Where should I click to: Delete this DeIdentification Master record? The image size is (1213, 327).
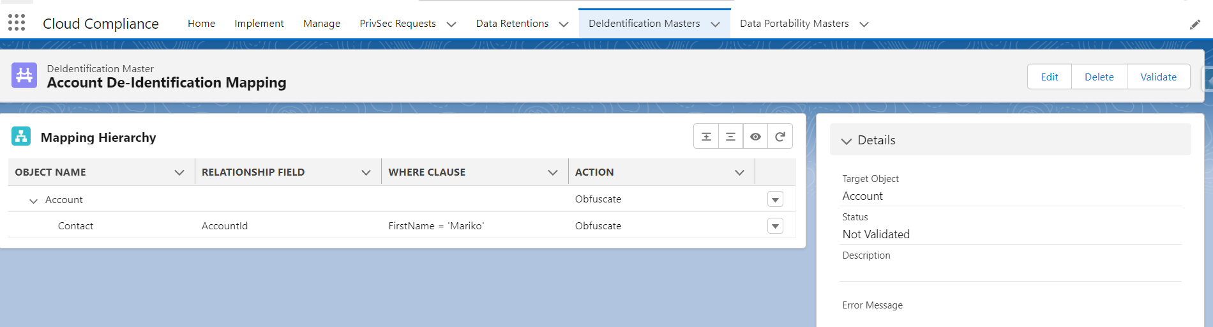point(1099,77)
